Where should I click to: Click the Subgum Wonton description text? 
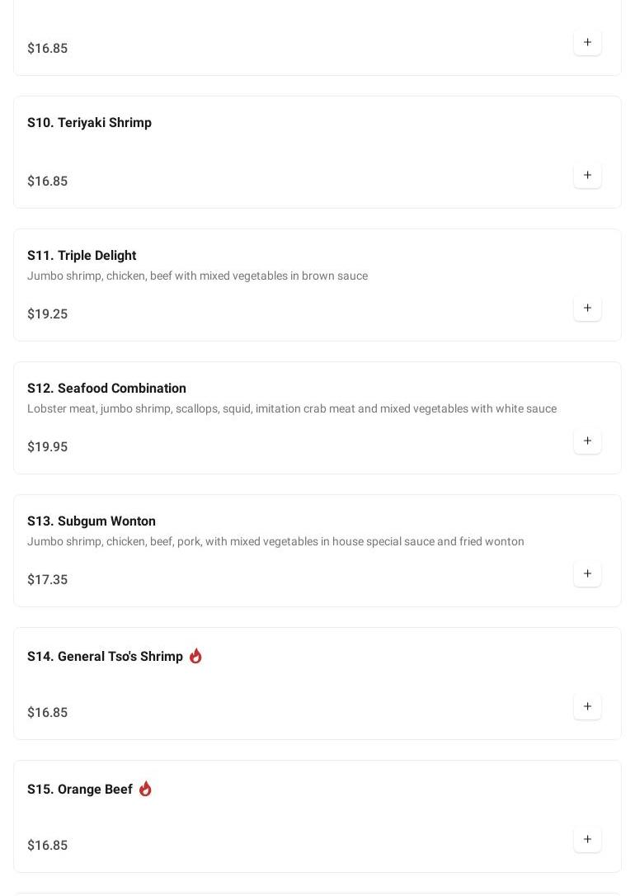275,541
